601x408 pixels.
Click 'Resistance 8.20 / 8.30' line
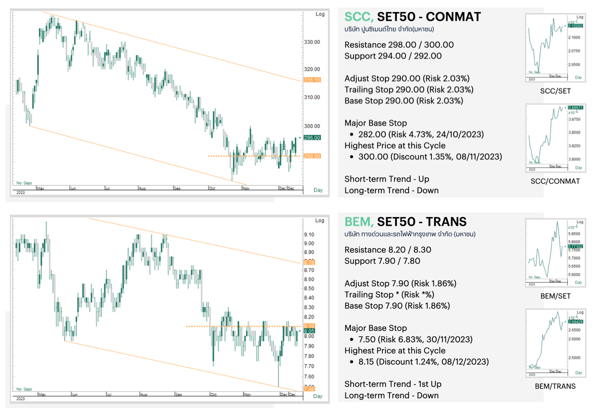pyautogui.click(x=388, y=250)
